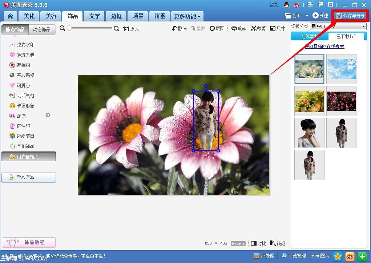Click the zoom out magnifier icon
This screenshot has height=263, width=371.
coord(62,28)
